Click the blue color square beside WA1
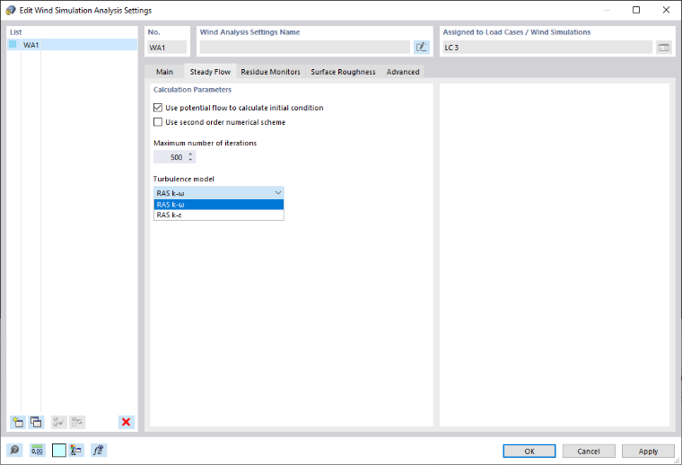The height and width of the screenshot is (465, 682). pos(13,44)
